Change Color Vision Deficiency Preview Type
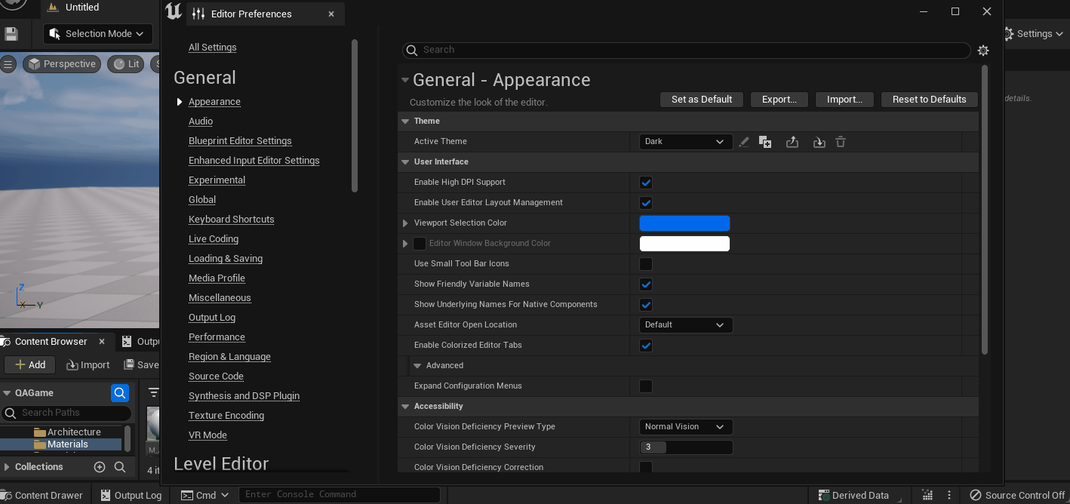The image size is (1070, 504). point(684,426)
